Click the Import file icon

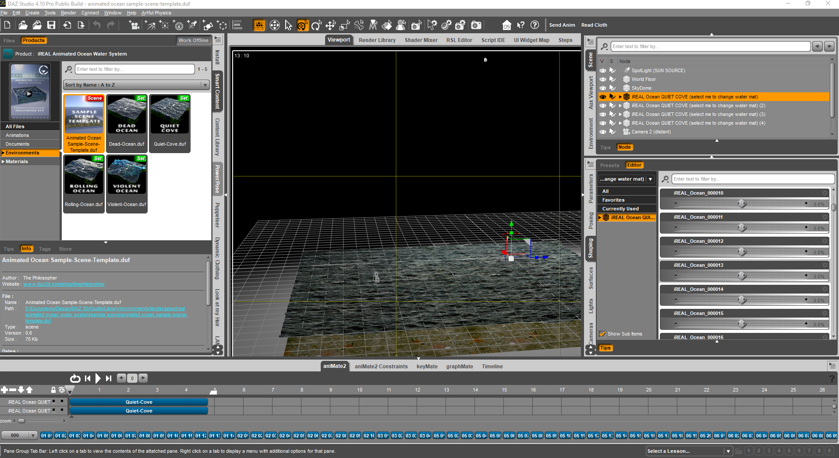coord(67,25)
